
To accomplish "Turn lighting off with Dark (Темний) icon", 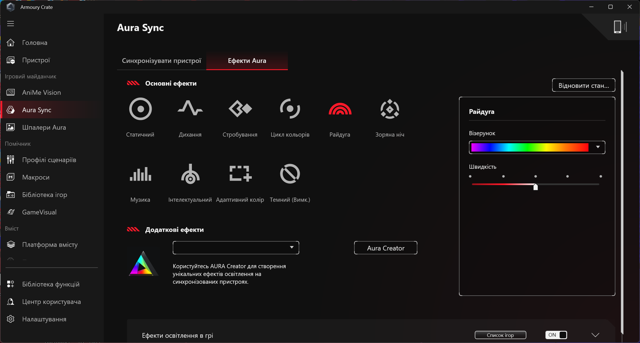I will (x=290, y=174).
